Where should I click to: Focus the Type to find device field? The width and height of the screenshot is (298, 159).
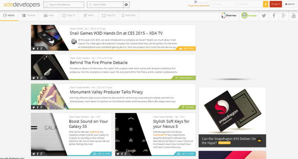point(64,4)
